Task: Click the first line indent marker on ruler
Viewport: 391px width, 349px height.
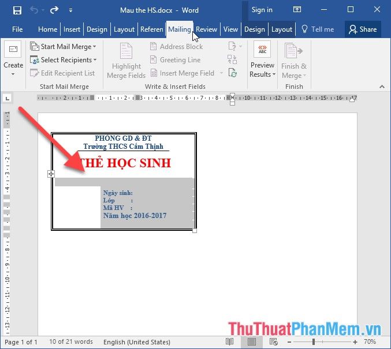Action: point(232,96)
